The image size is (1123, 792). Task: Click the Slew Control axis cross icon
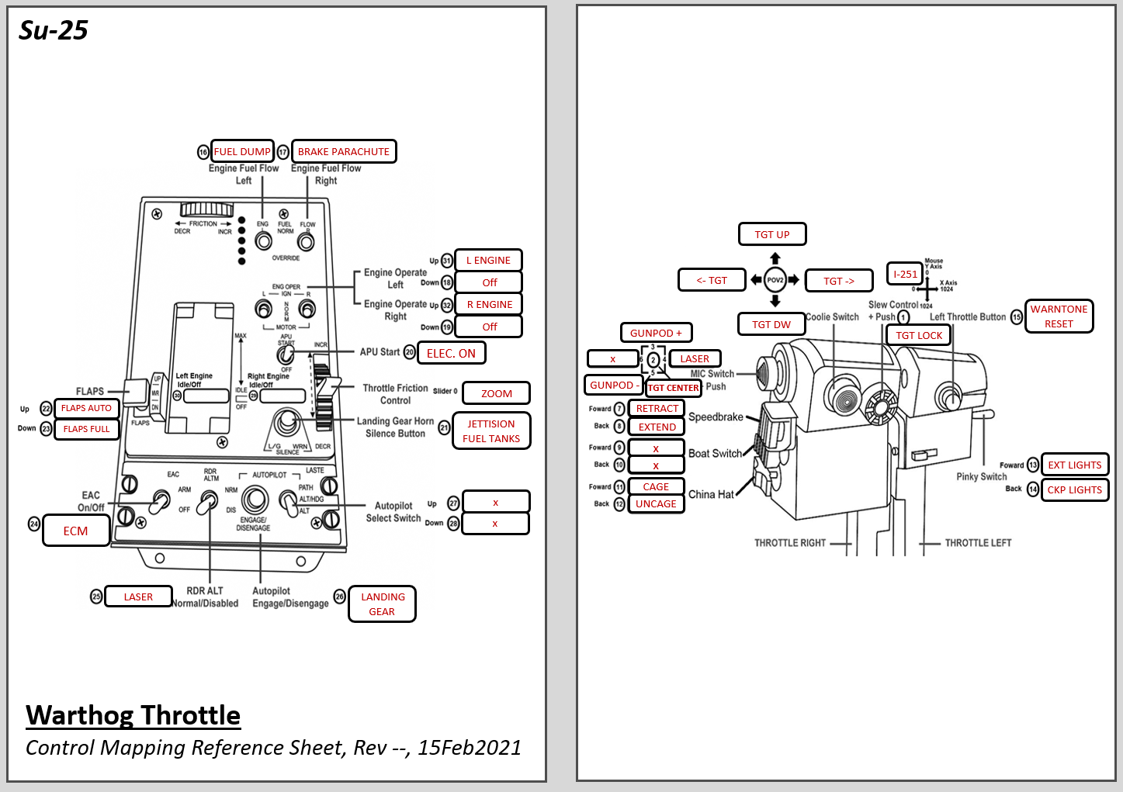tap(927, 288)
